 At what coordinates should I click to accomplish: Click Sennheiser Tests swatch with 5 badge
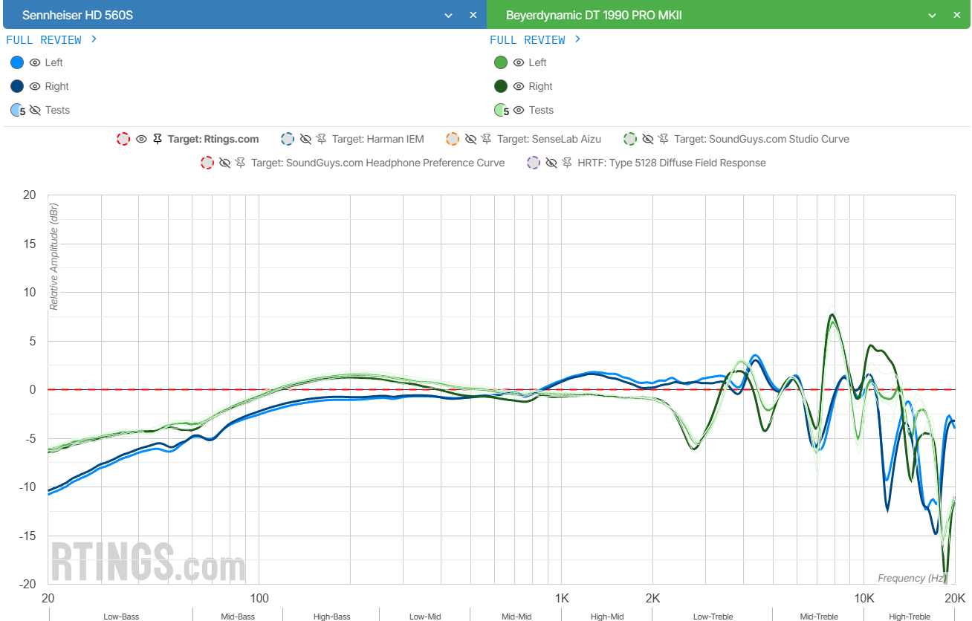(x=18, y=110)
